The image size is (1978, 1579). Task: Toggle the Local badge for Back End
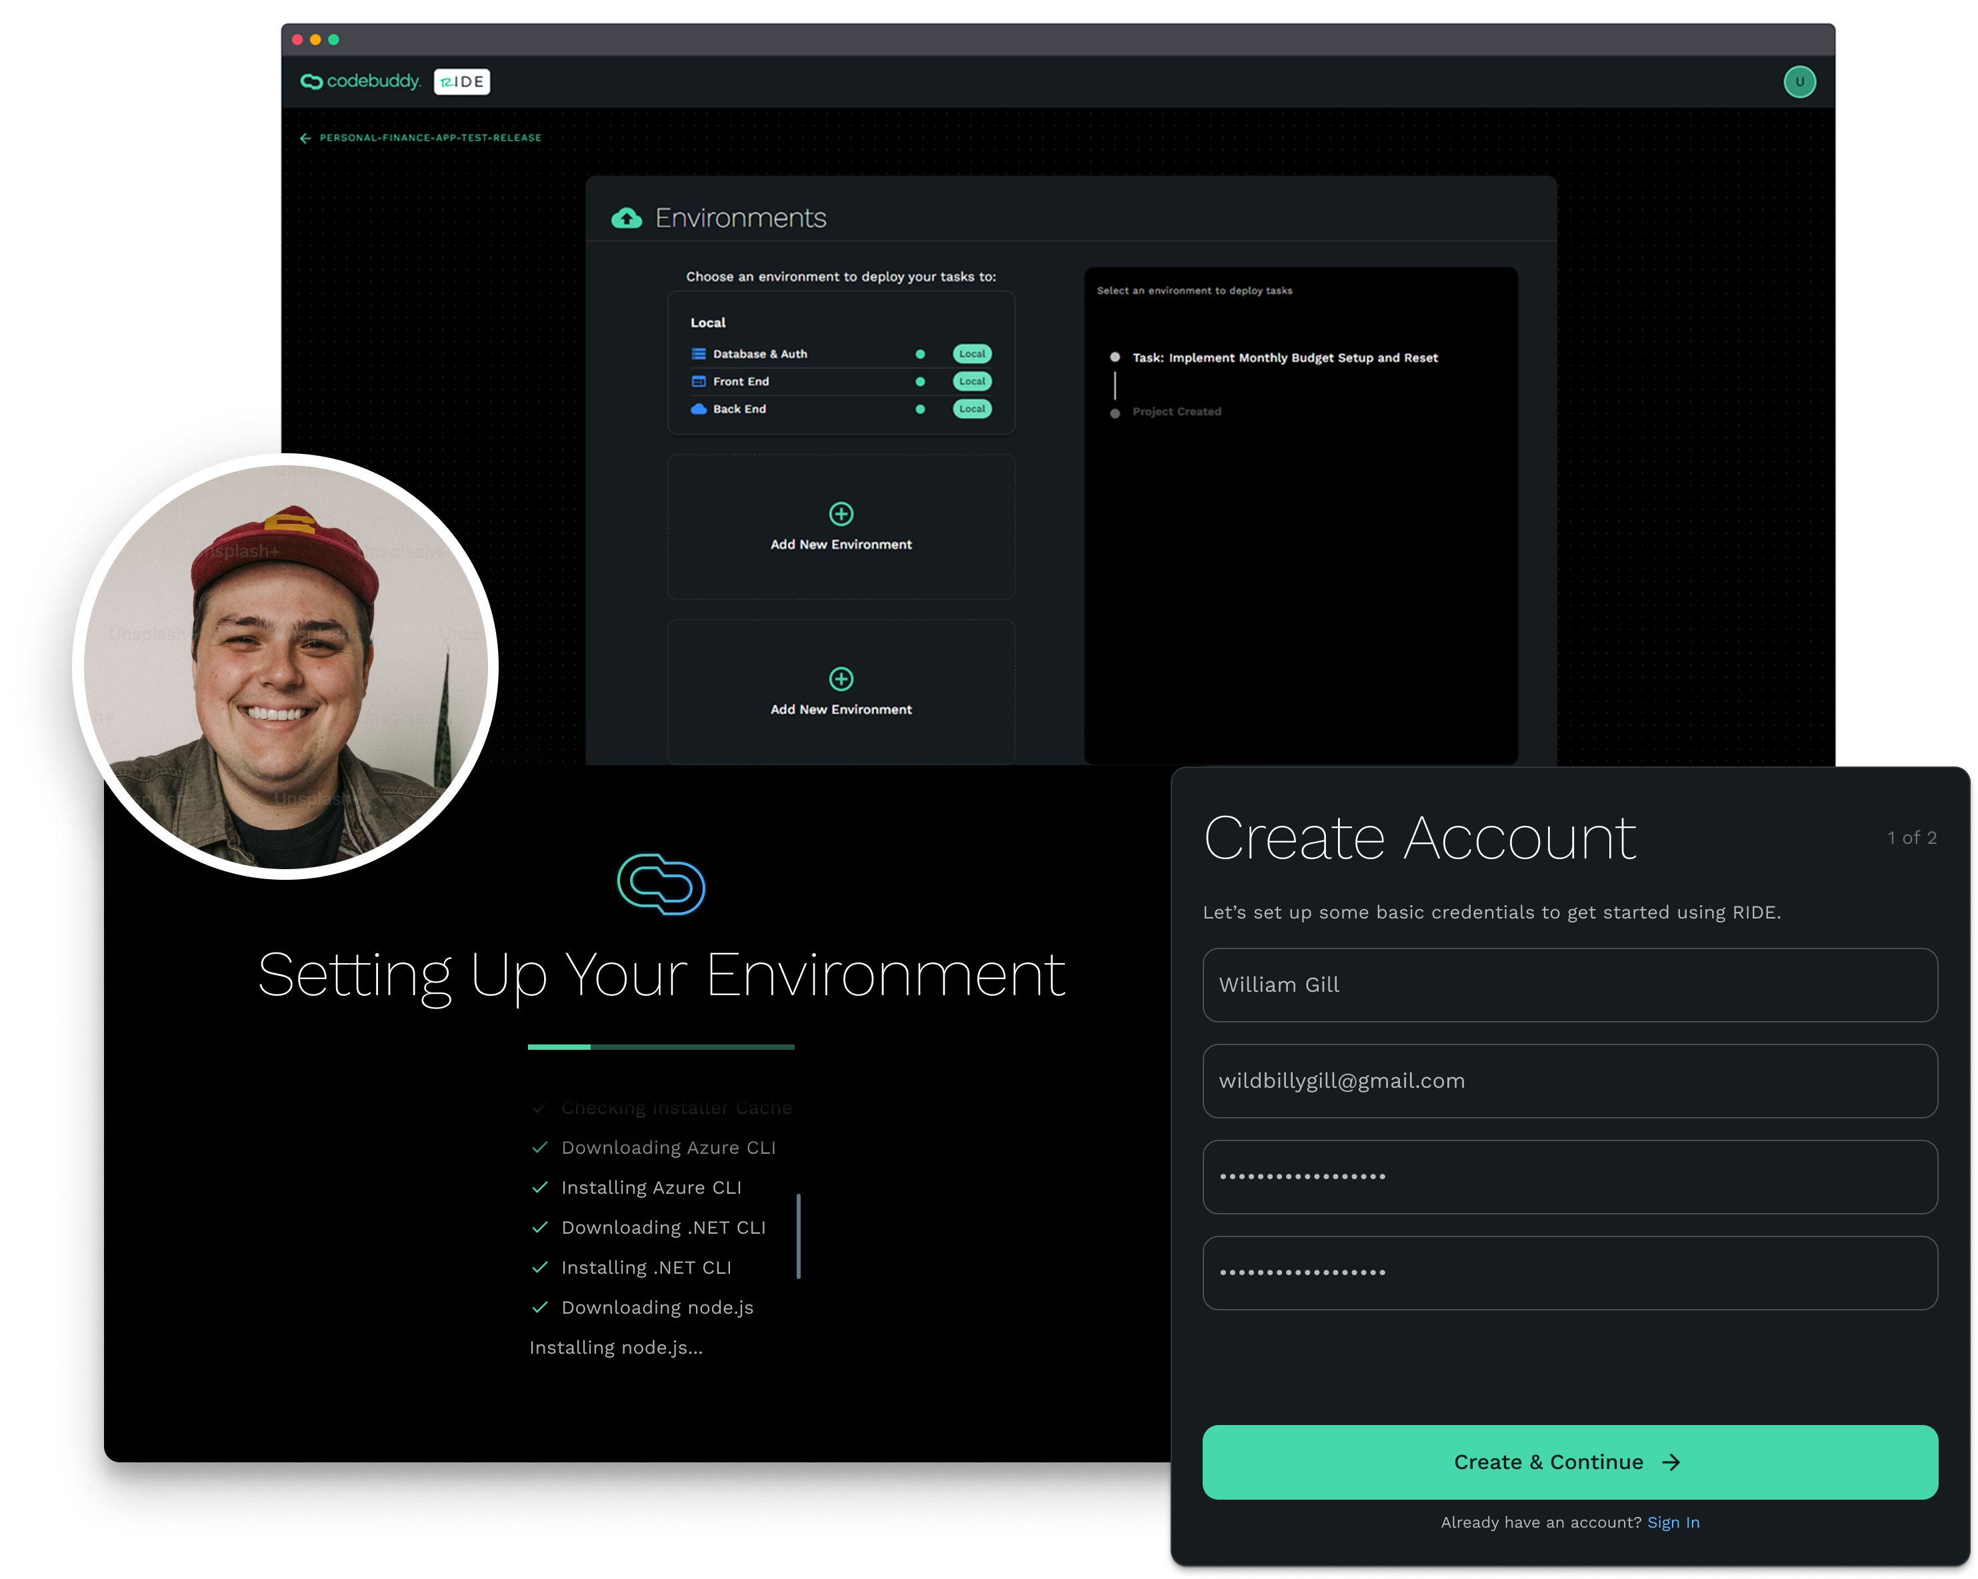click(x=971, y=409)
